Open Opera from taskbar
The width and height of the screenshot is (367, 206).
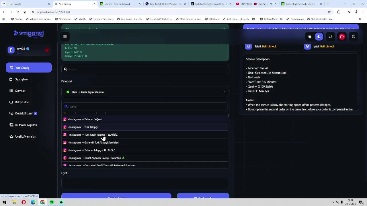(x=24, y=202)
